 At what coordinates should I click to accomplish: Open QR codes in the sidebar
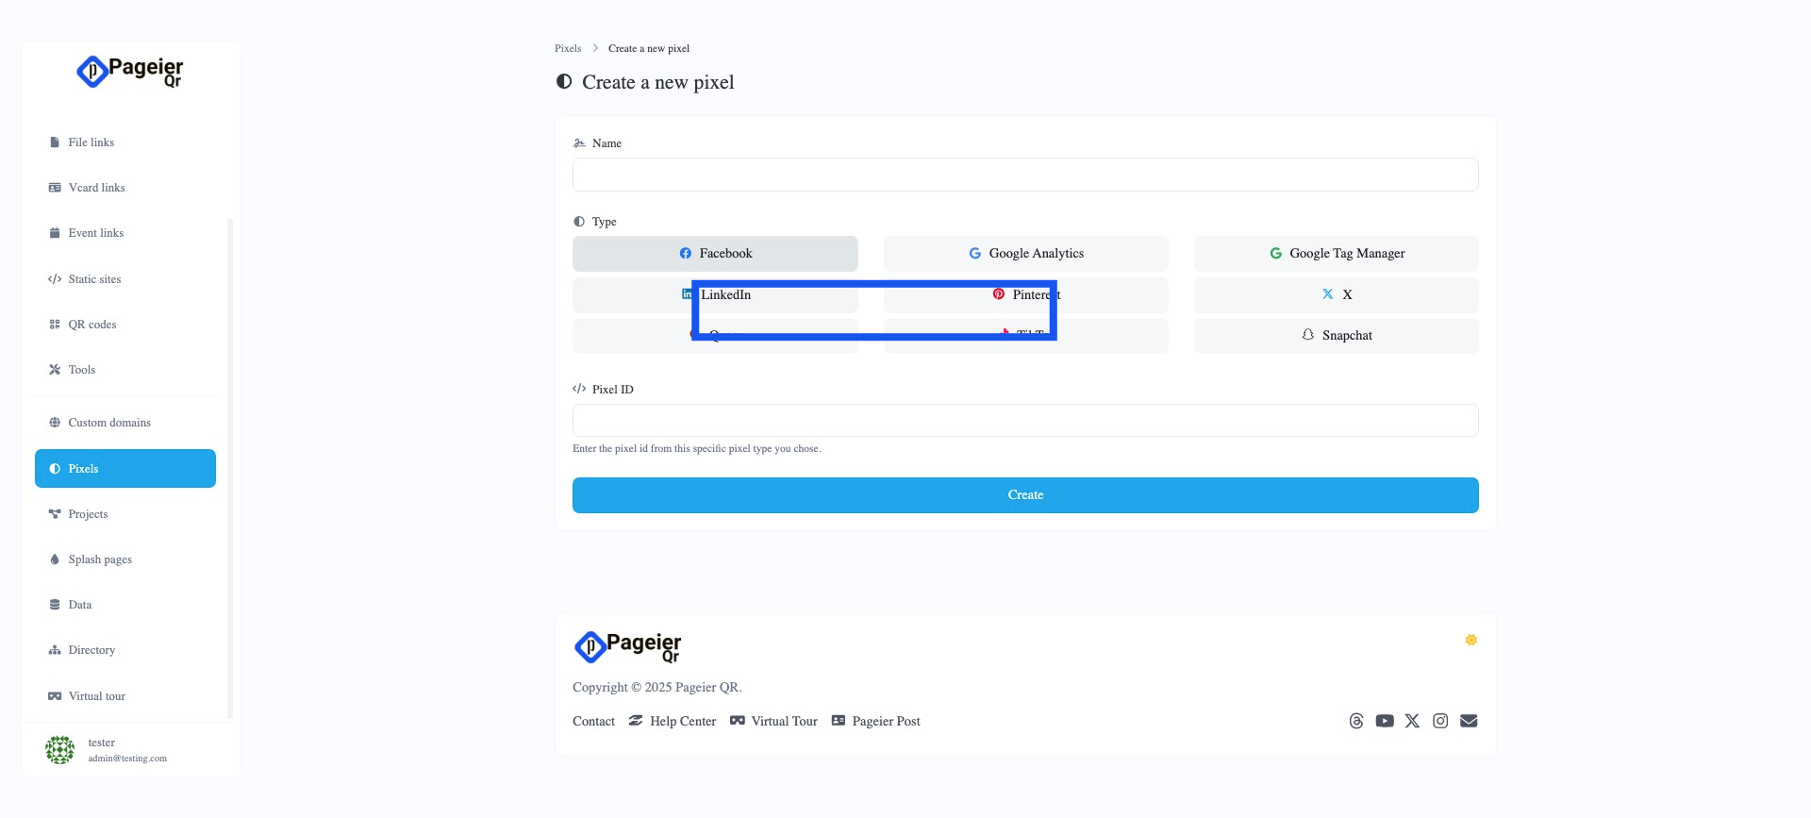pos(92,325)
